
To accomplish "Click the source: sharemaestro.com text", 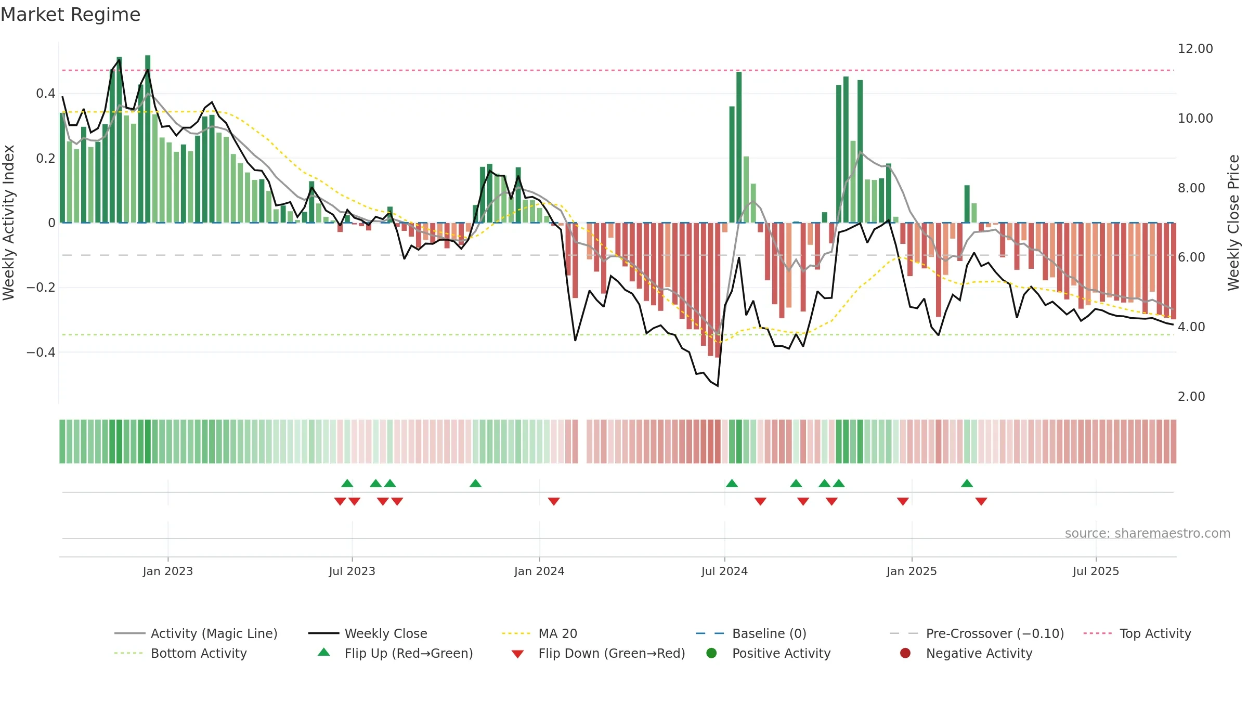I will [x=1148, y=533].
